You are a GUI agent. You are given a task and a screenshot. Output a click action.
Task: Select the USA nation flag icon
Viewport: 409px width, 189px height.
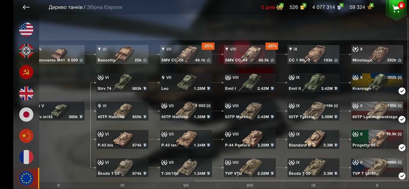(x=26, y=29)
